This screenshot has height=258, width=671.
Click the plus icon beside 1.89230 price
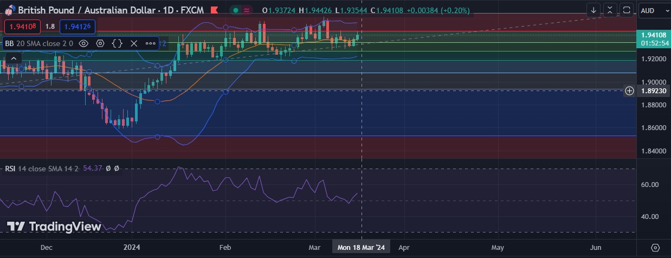629,91
